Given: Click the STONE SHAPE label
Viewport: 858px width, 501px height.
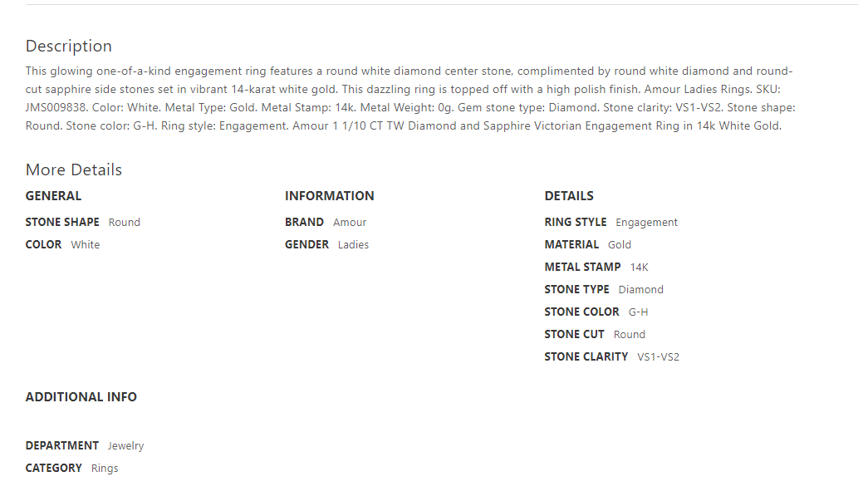Looking at the screenshot, I should (62, 223).
